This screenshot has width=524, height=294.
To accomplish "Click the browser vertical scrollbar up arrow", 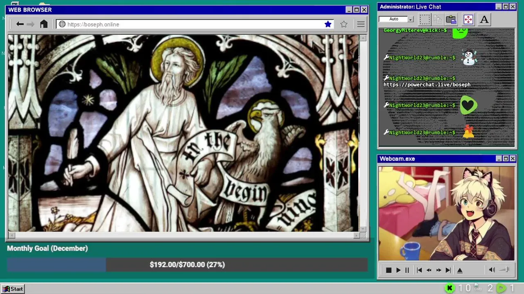I will pyautogui.click(x=363, y=38).
